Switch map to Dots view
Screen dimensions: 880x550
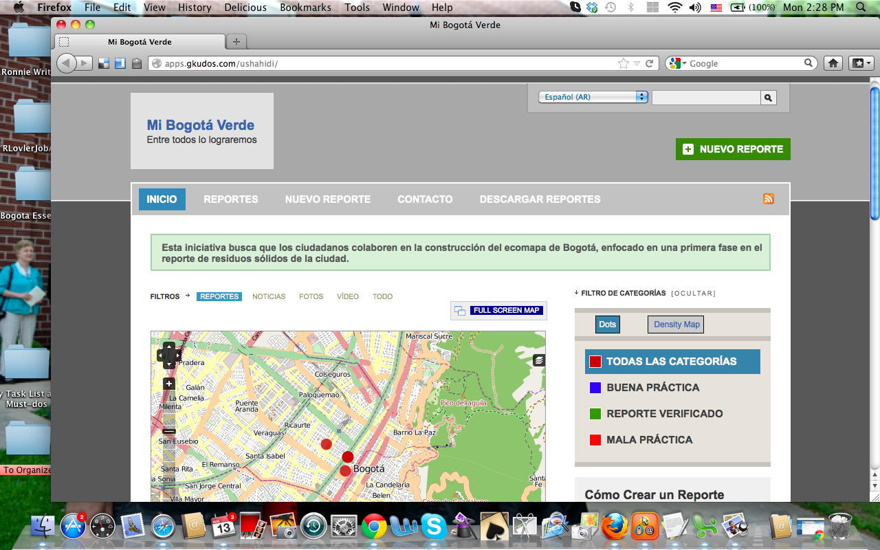click(607, 324)
